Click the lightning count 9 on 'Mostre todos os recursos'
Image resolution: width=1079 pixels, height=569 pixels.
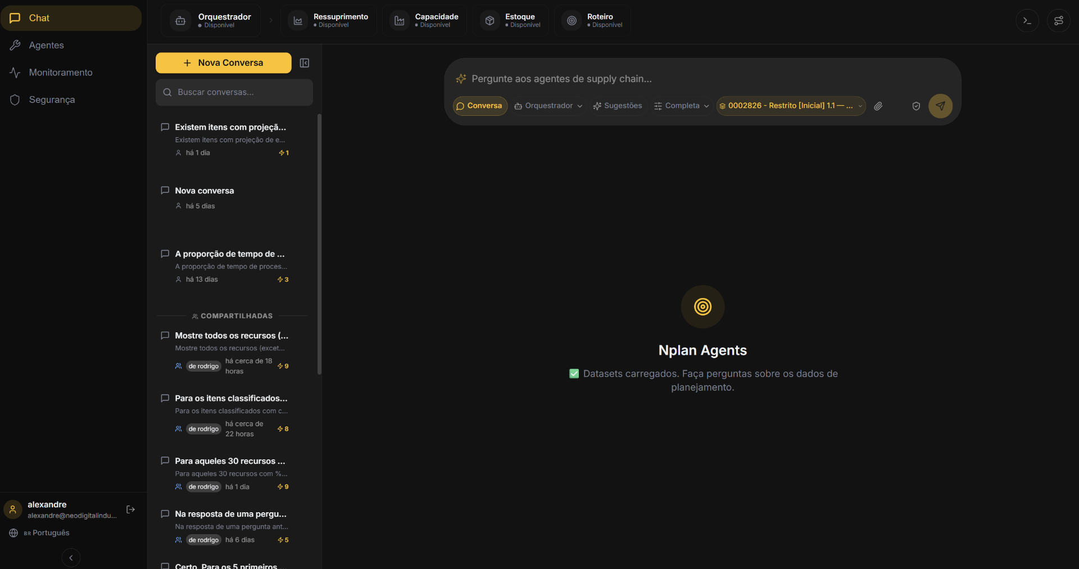click(283, 366)
